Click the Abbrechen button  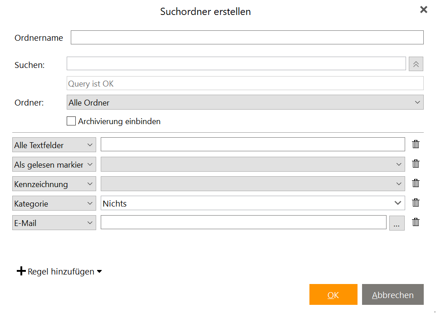(x=392, y=294)
